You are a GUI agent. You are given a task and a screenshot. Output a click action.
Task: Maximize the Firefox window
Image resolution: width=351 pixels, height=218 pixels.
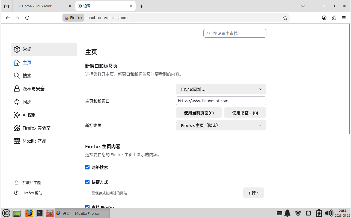(x=334, y=6)
